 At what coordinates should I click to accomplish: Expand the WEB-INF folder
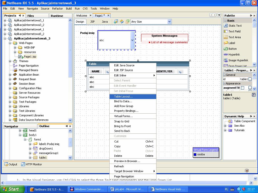tap(15, 47)
